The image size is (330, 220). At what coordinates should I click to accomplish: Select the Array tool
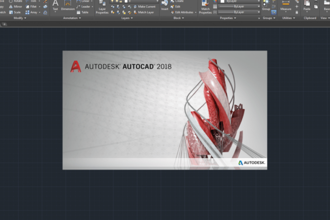[x=31, y=12]
